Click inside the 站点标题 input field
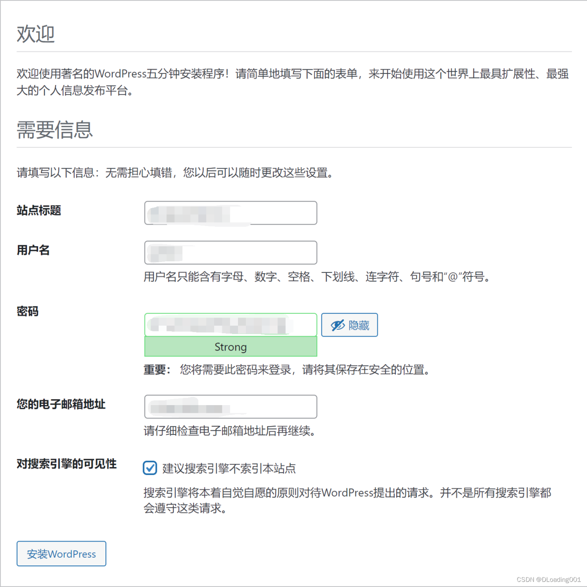Image resolution: width=587 pixels, height=587 pixels. point(231,213)
